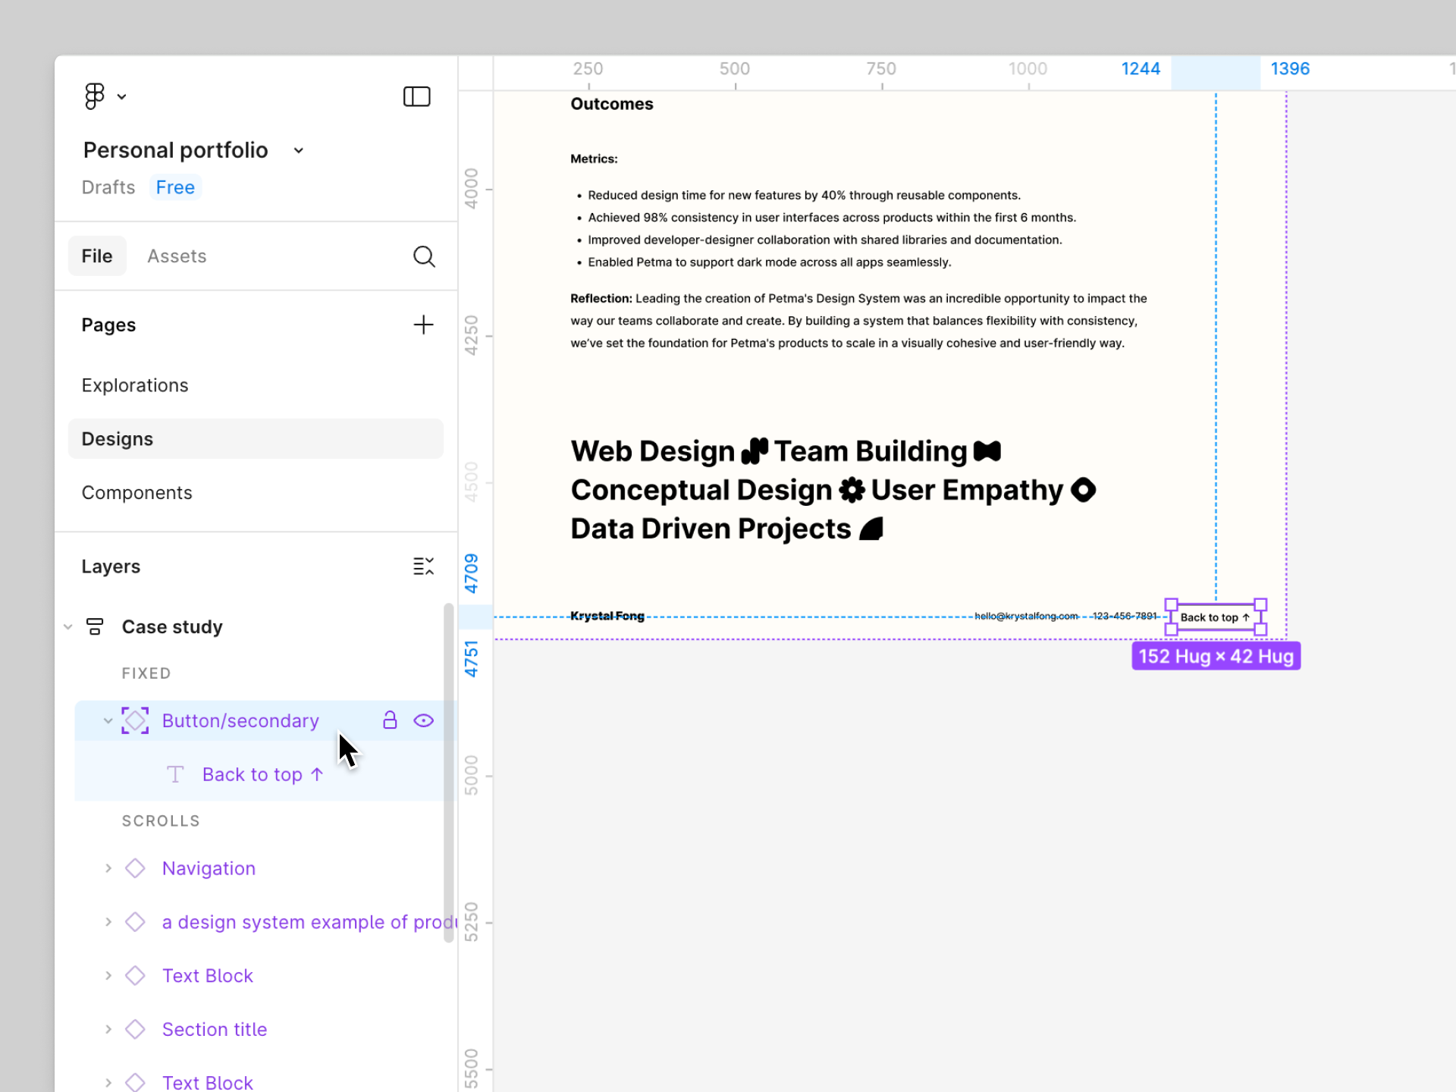
Task: Switch to the Assets tab
Action: point(177,256)
